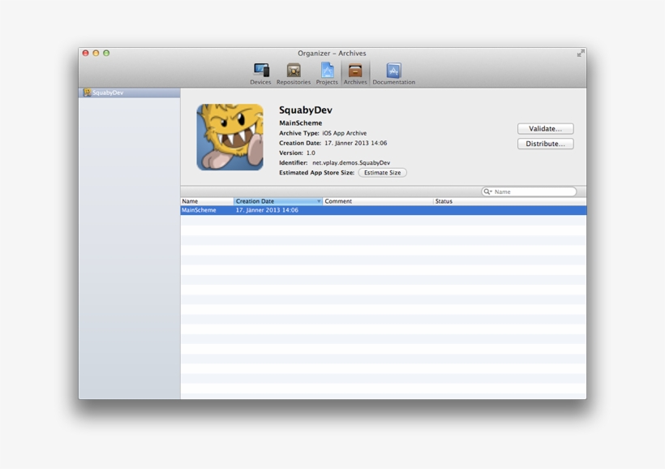Sort archives by the Status column

point(454,200)
